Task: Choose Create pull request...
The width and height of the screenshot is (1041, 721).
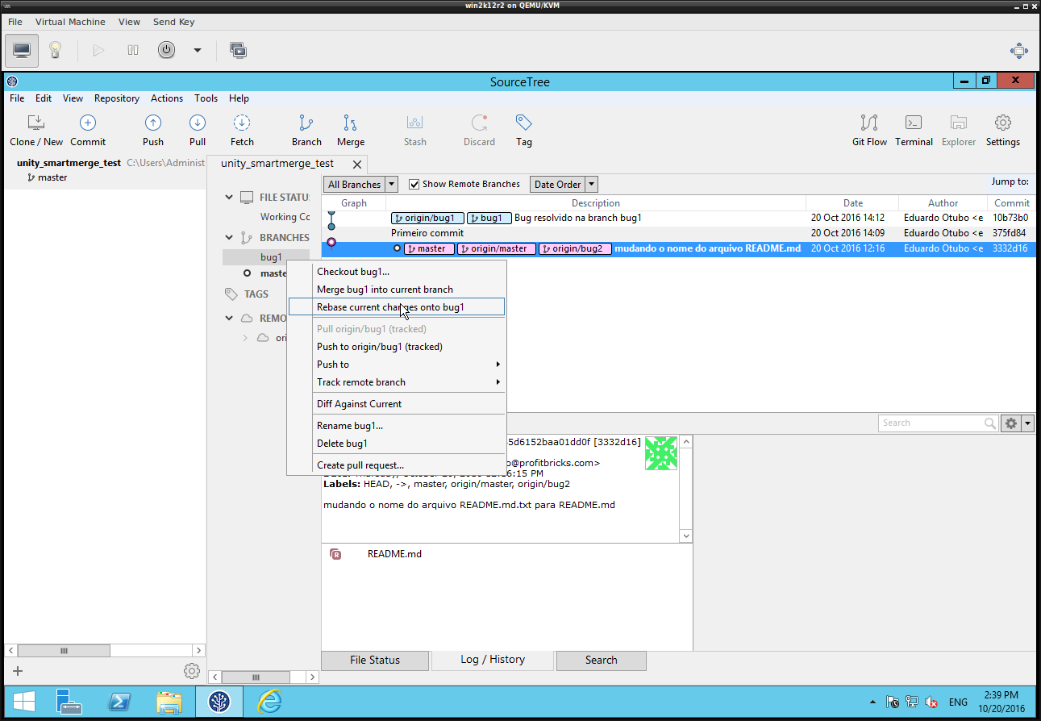Action: 397,465
